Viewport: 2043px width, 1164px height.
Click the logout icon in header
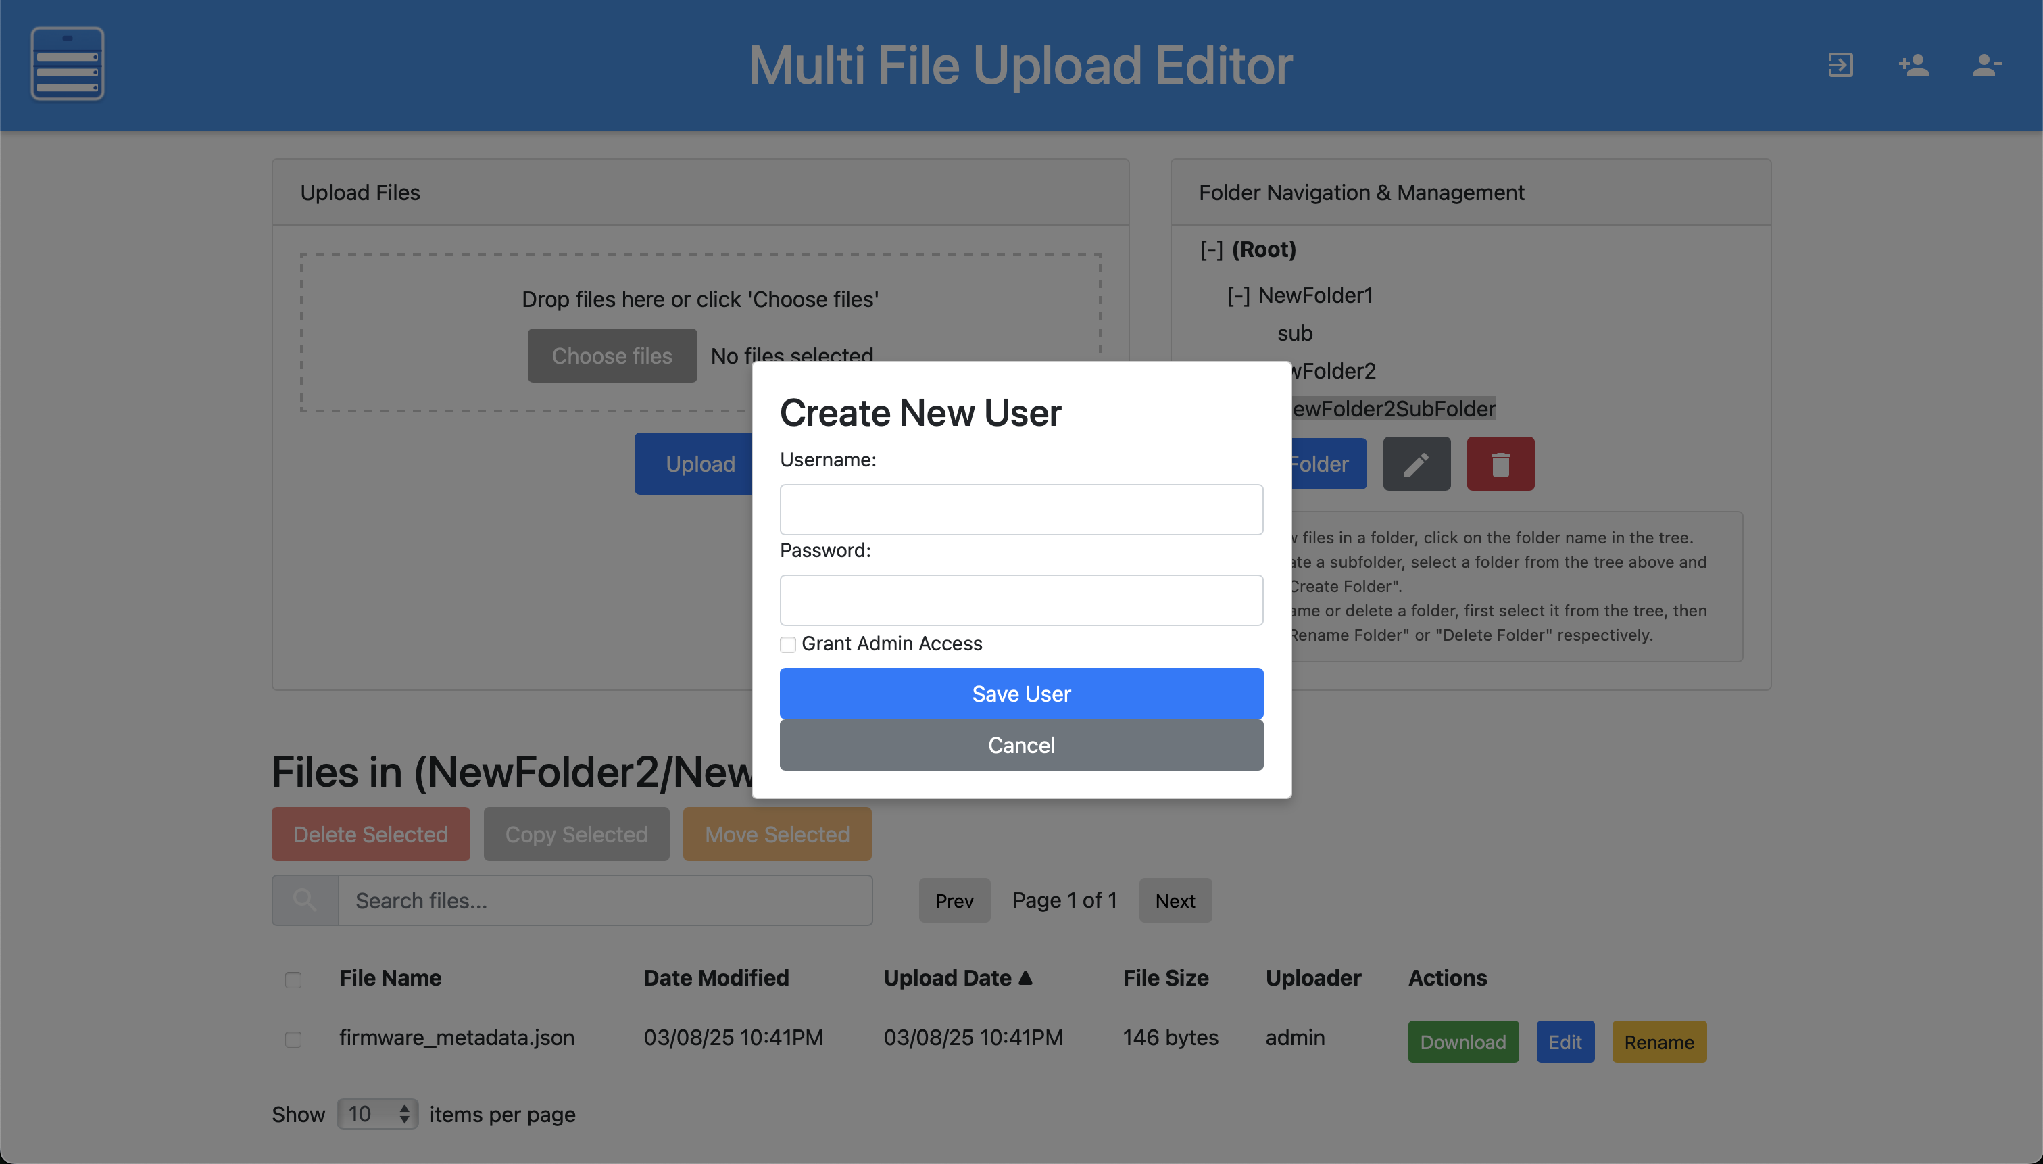[1840, 65]
